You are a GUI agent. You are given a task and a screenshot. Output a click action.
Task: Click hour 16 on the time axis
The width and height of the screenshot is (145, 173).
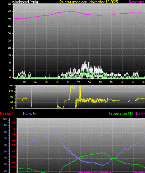(100, 82)
